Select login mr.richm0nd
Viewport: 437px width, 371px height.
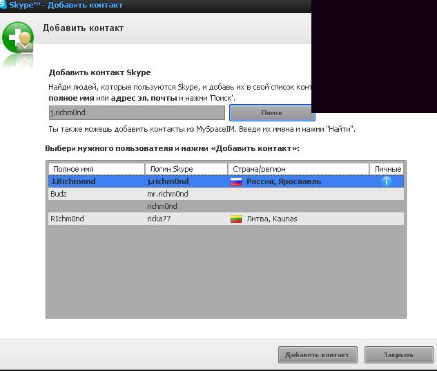tap(168, 194)
